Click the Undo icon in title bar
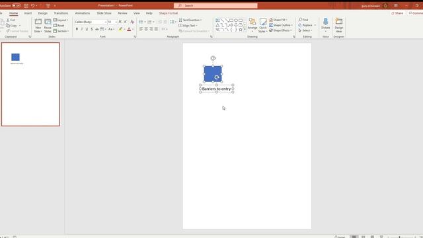The height and width of the screenshot is (238, 423). 32,6
